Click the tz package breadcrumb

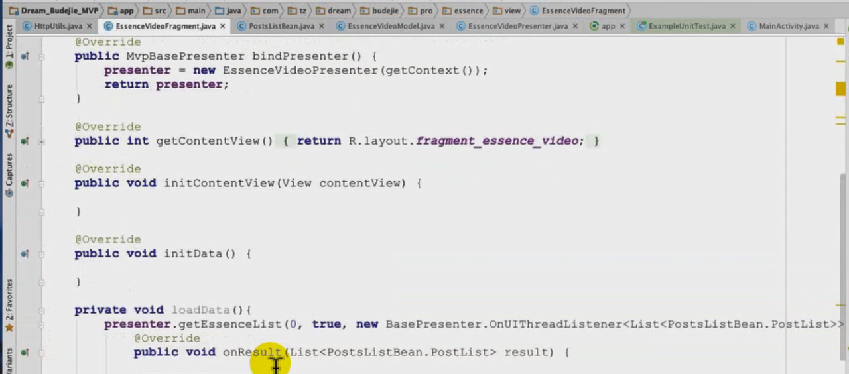point(296,11)
